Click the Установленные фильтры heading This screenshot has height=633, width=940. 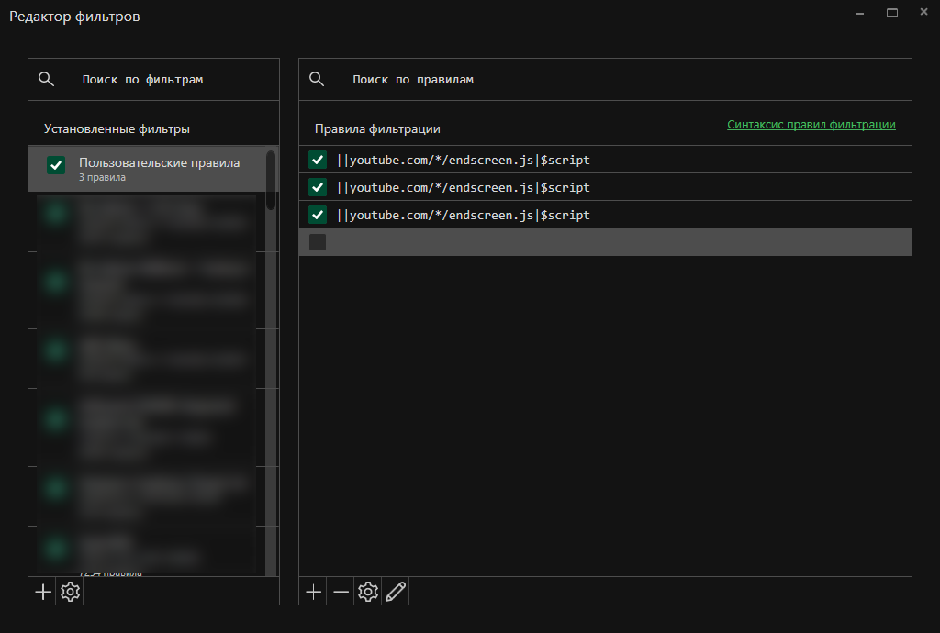117,128
